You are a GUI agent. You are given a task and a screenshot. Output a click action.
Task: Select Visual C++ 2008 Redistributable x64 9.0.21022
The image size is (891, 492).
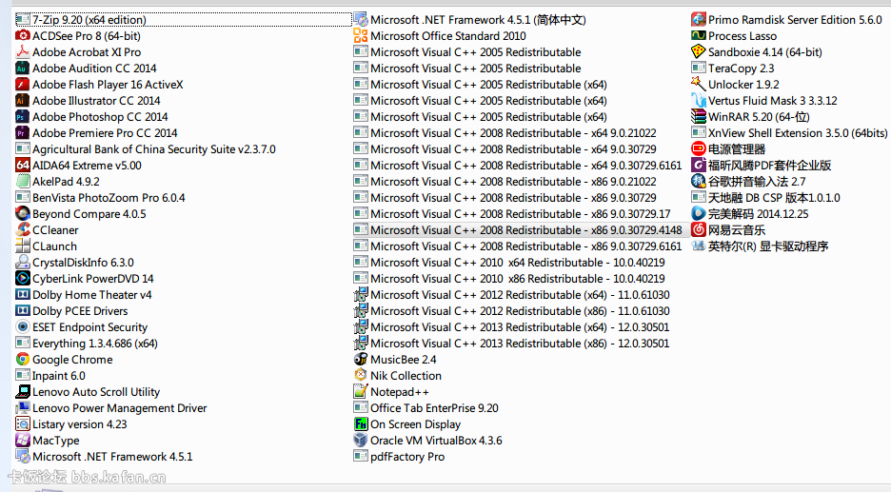tap(505, 133)
